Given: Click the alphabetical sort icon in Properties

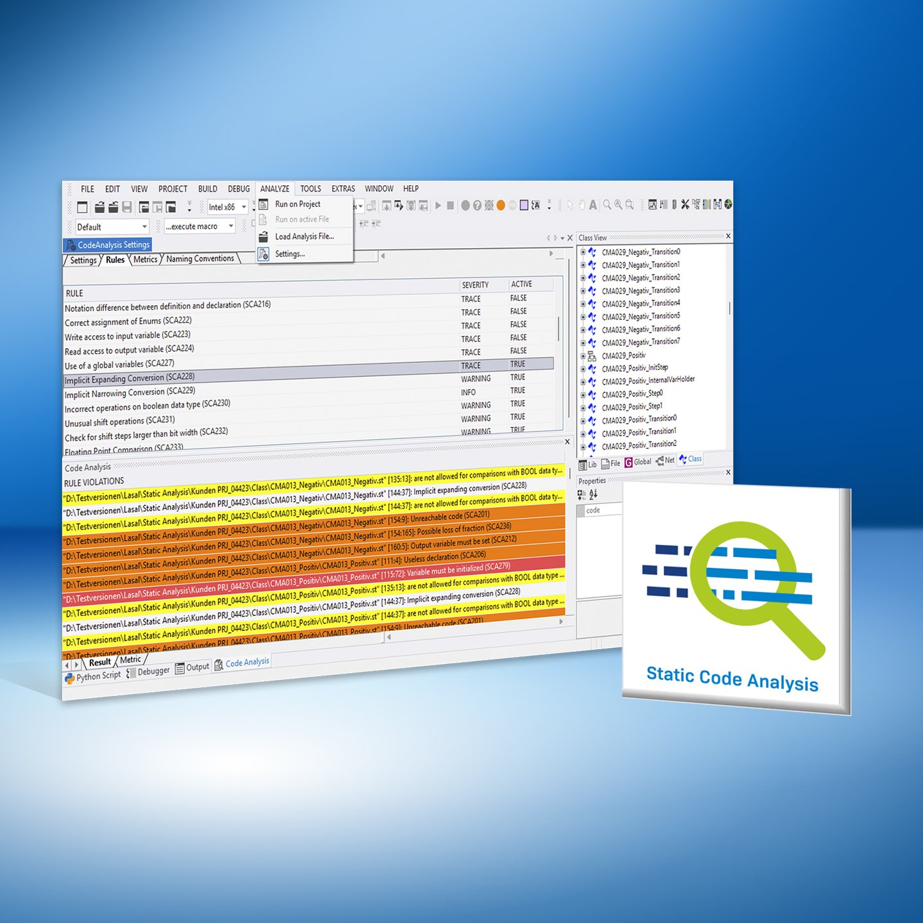Looking at the screenshot, I should [x=594, y=494].
